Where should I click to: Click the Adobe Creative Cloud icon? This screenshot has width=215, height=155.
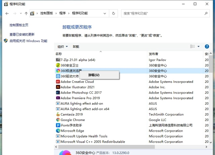click(x=58, y=82)
